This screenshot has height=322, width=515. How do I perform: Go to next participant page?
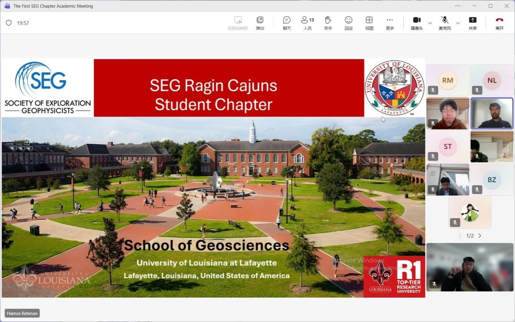click(x=480, y=236)
